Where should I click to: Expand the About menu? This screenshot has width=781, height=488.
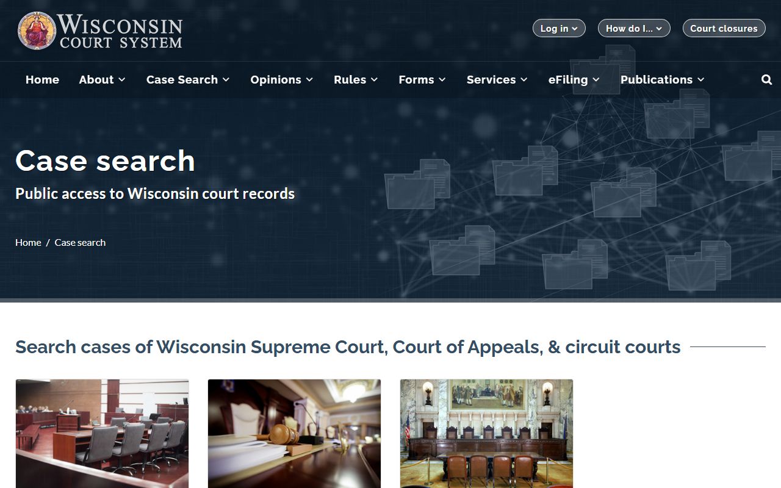[x=103, y=80]
